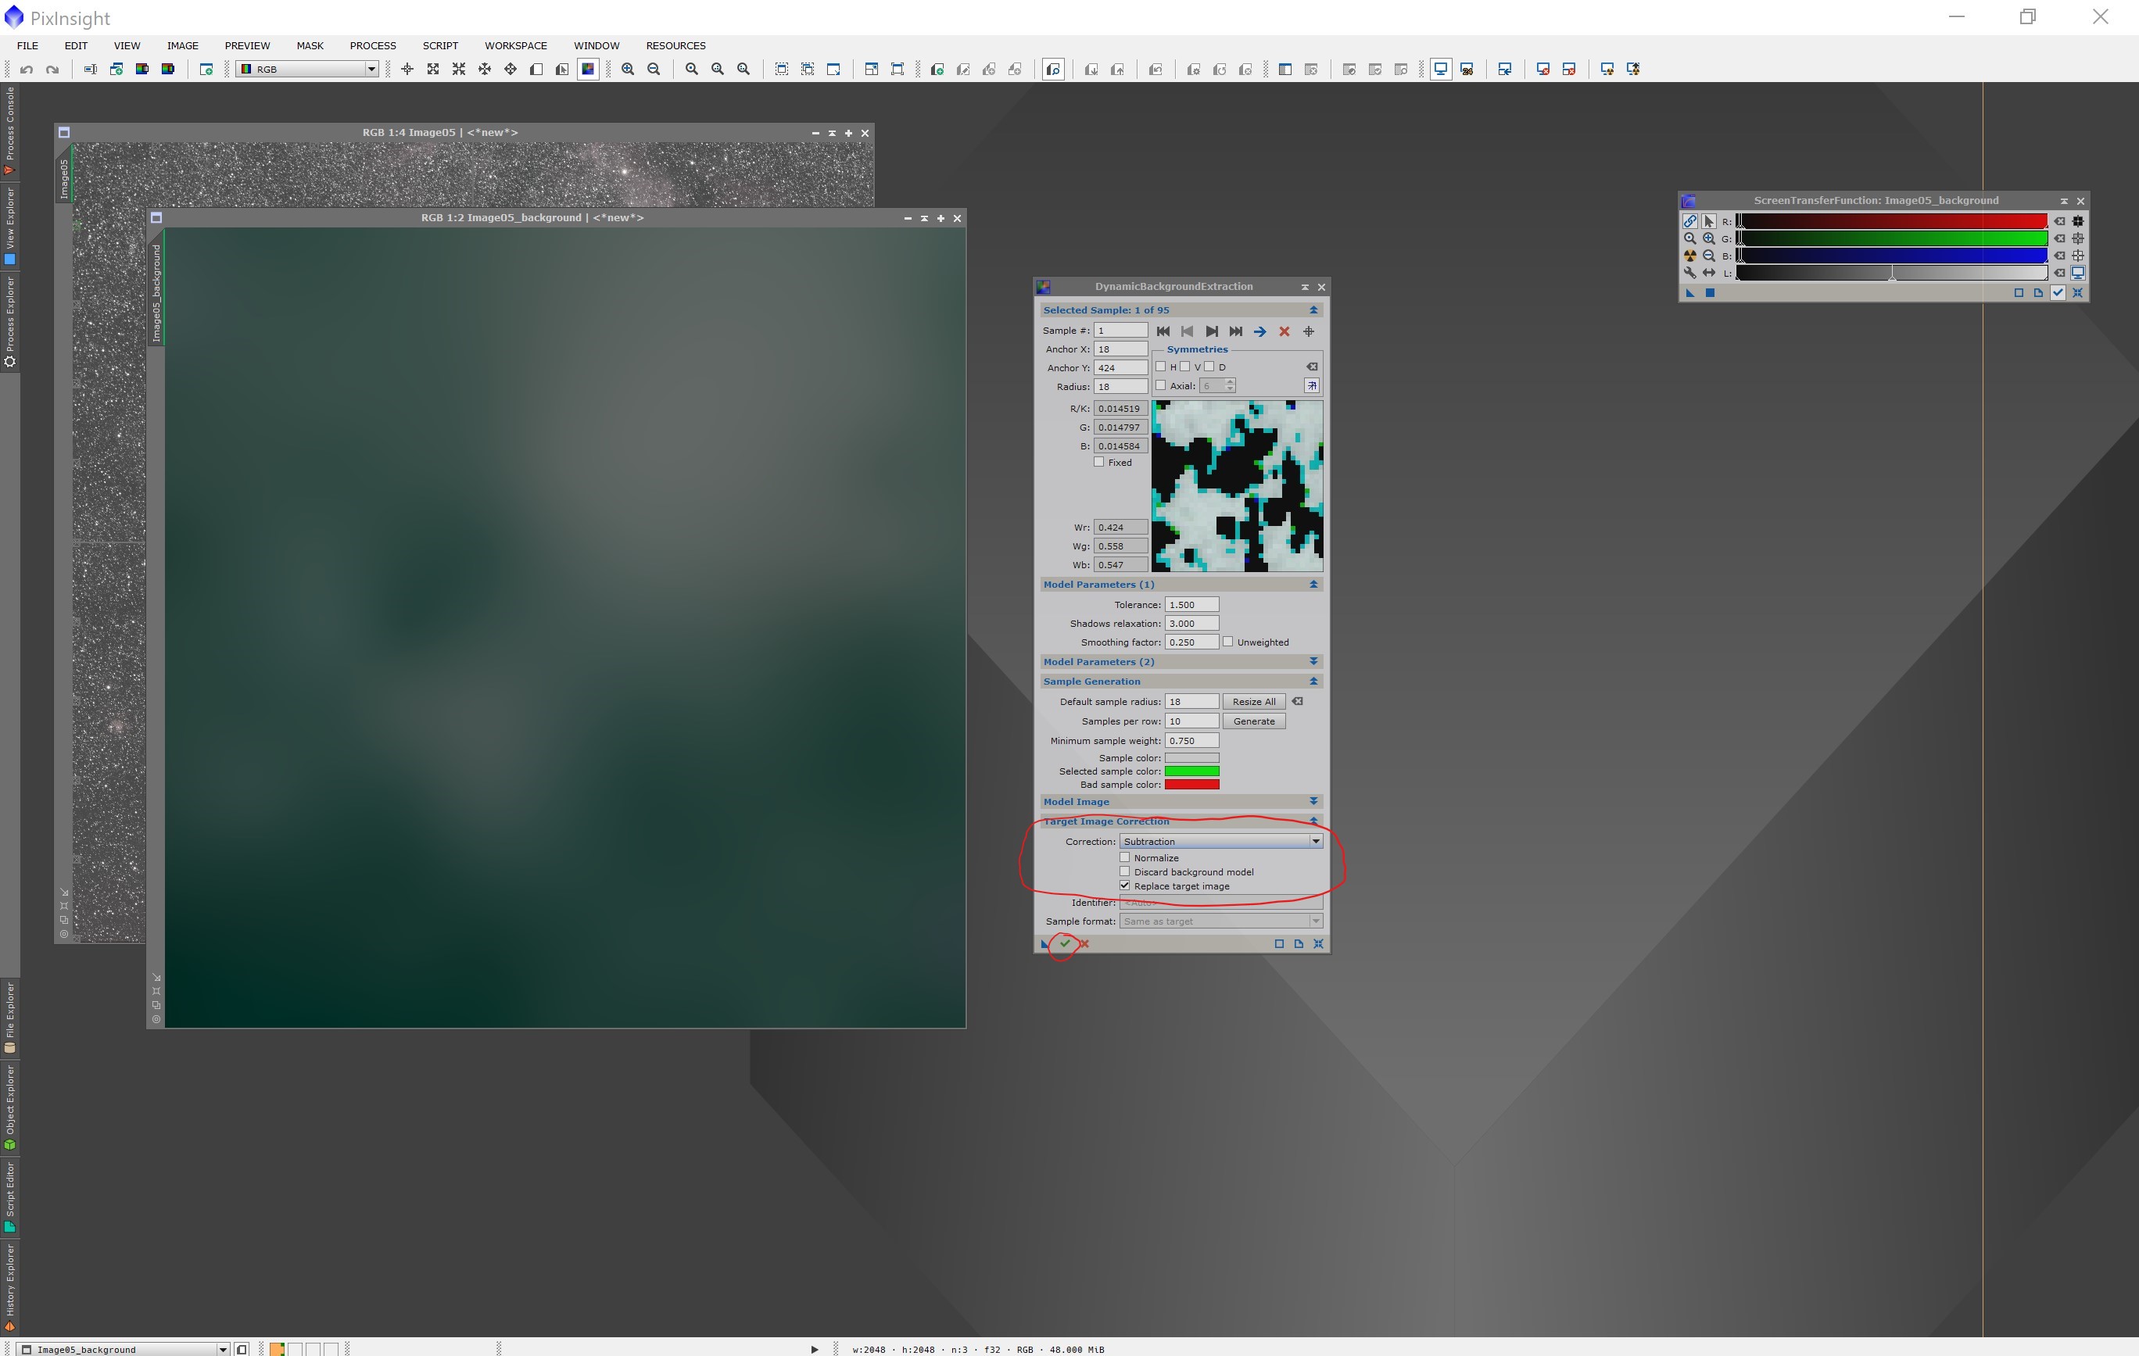Select the STF zoom out tool
Viewport: 2139px width, 1356px height.
coord(1709,256)
